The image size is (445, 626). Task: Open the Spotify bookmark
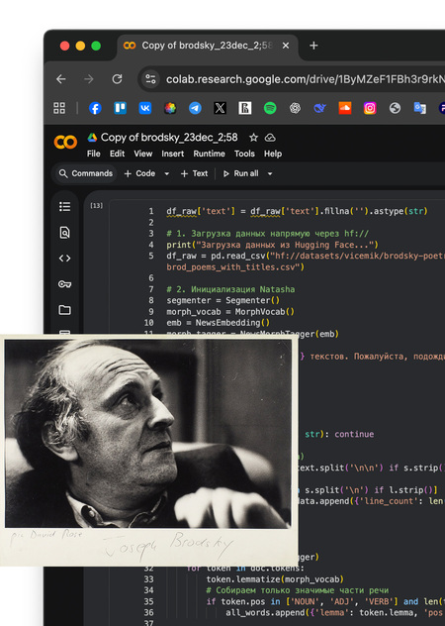[270, 108]
